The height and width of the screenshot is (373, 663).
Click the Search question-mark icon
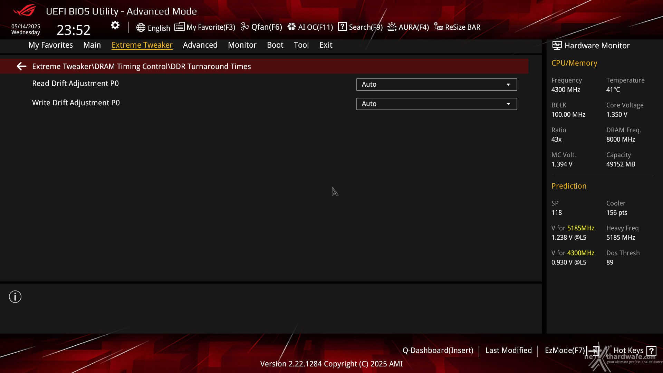(x=342, y=27)
